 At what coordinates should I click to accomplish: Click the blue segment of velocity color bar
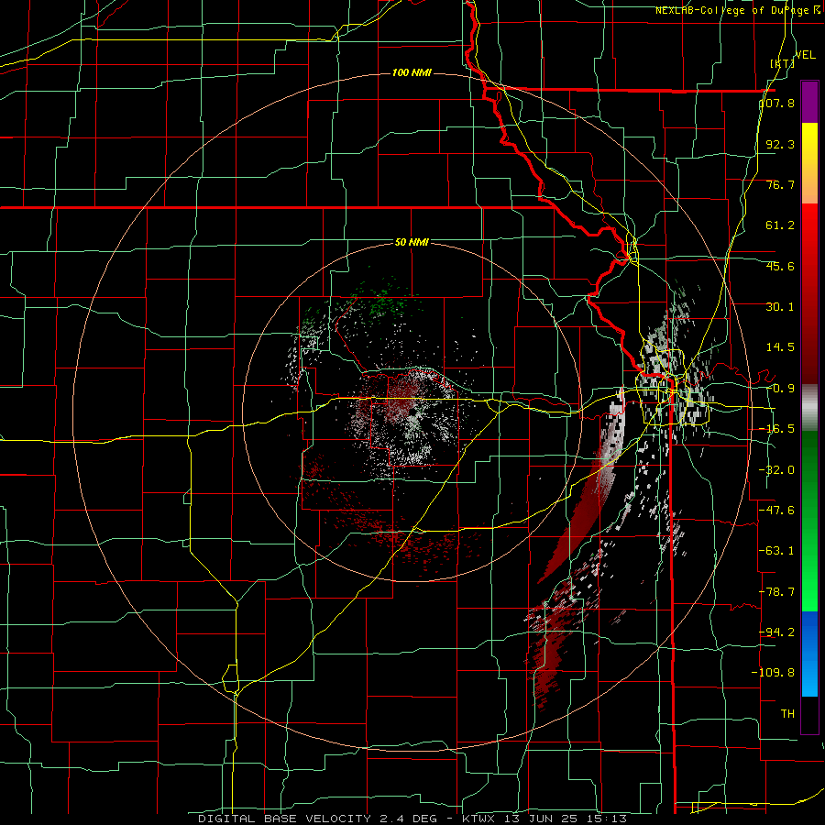809,653
